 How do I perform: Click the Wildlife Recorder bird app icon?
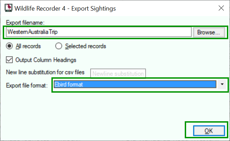pyautogui.click(x=8, y=8)
